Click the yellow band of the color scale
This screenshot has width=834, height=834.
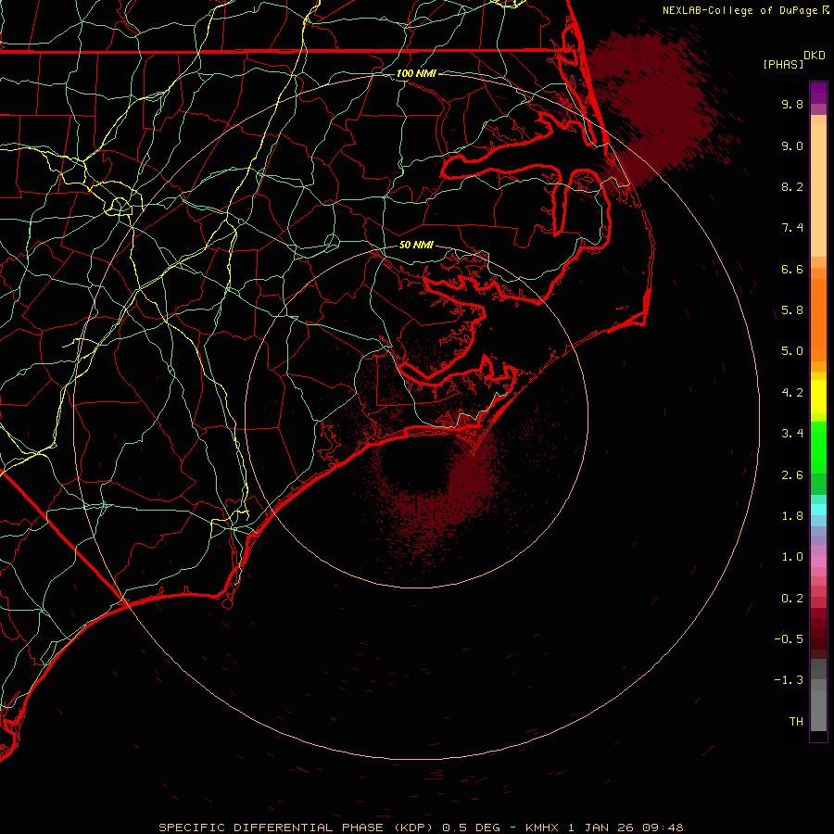[x=818, y=397]
